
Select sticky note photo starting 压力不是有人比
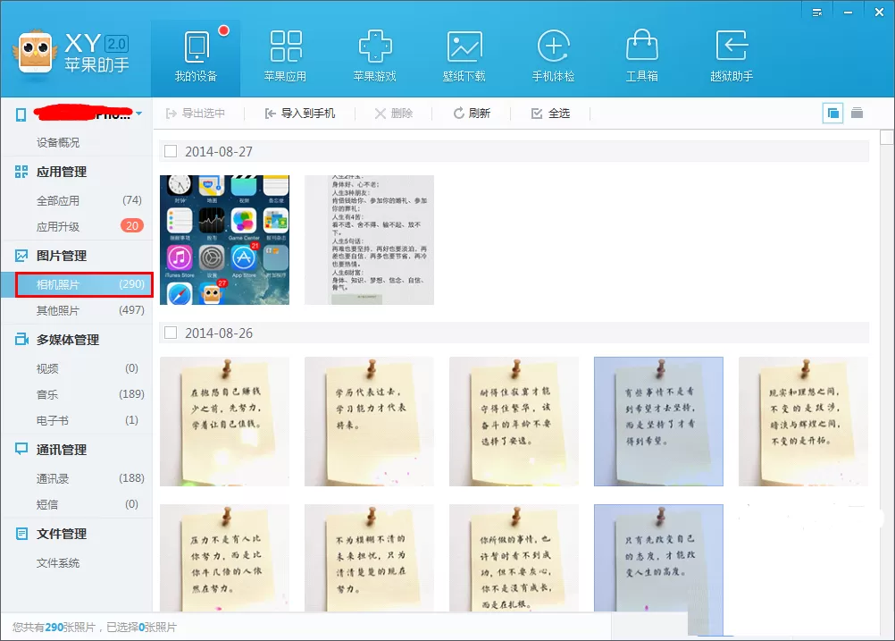click(224, 558)
